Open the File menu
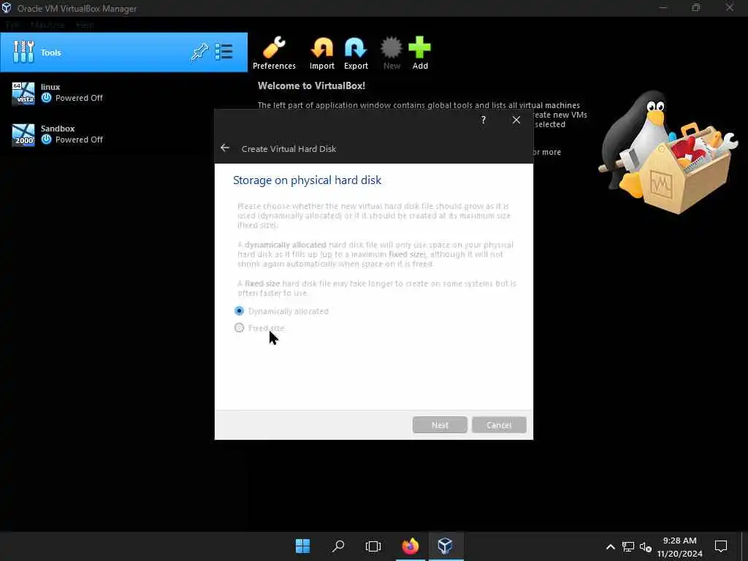 pos(12,25)
